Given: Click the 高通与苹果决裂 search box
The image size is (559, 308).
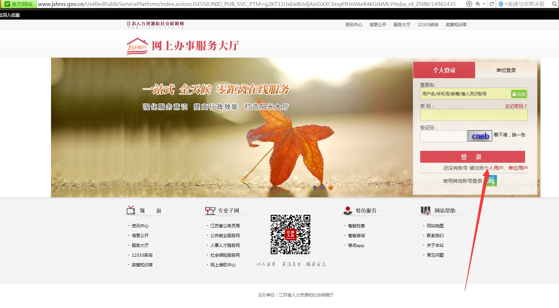Looking at the screenshot, I should pos(526,4).
